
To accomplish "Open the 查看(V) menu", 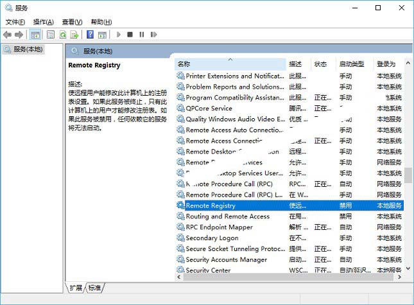I will 71,22.
